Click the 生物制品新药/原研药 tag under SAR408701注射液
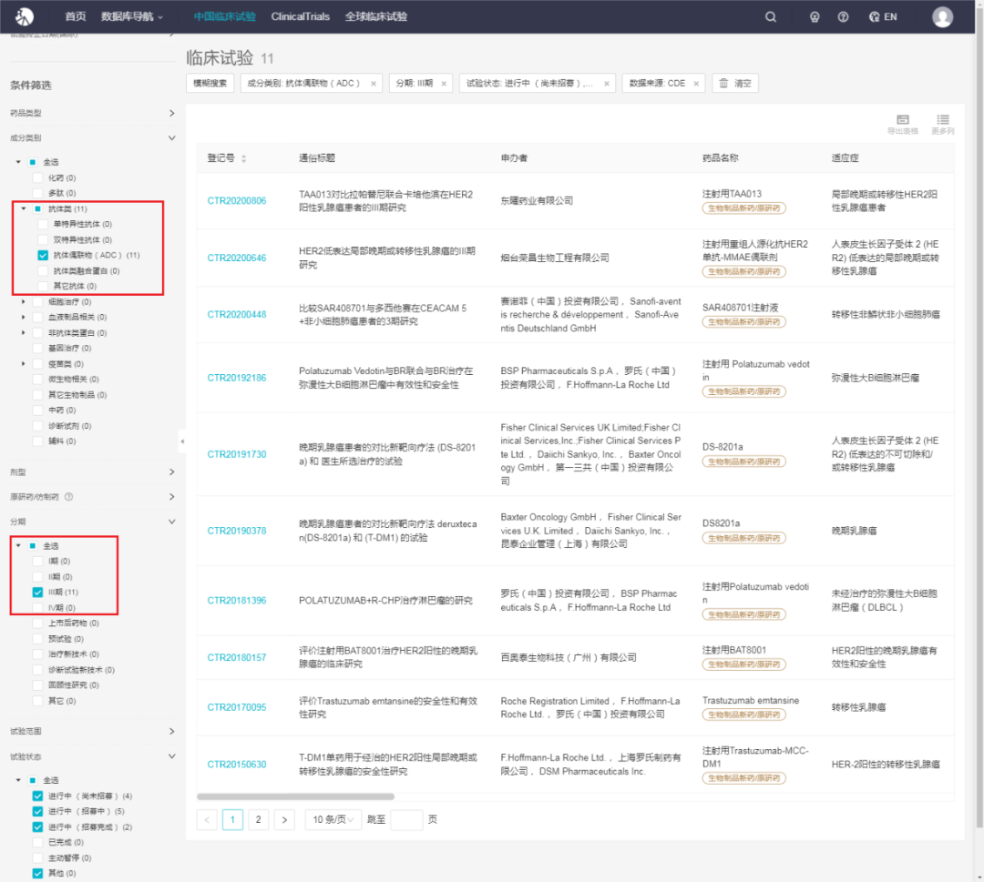The width and height of the screenshot is (984, 882). click(743, 321)
